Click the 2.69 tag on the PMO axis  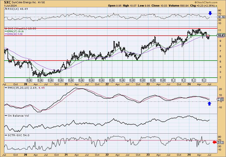click(221, 99)
